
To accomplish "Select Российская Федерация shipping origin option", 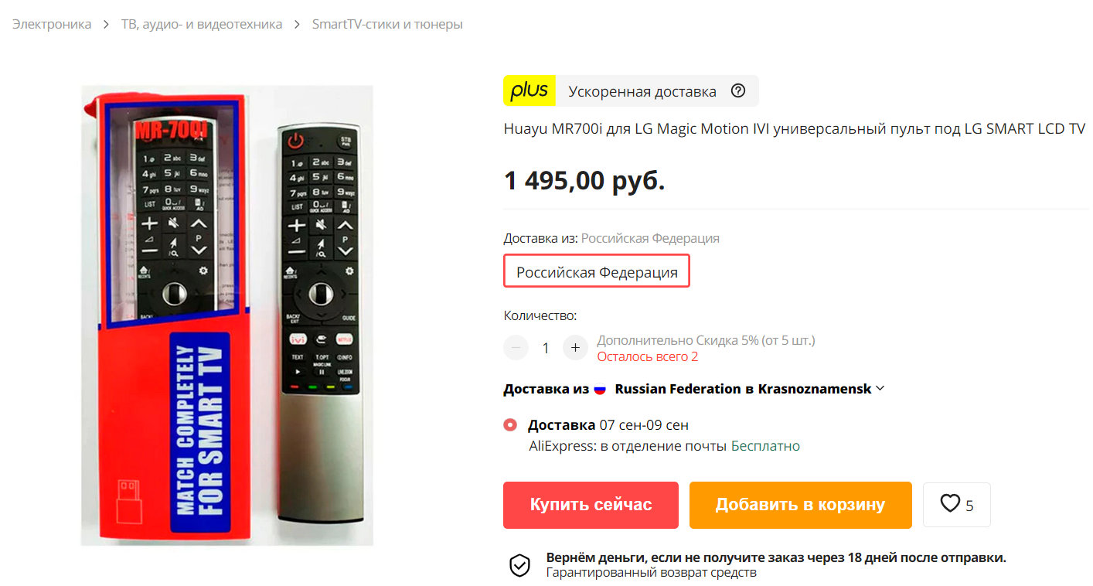I will (x=597, y=272).
